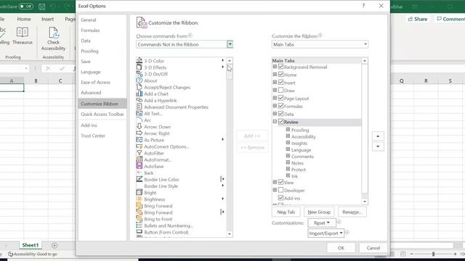Screen dimensions: 465x261
Task: Confirm with the OK button
Action: (341, 248)
